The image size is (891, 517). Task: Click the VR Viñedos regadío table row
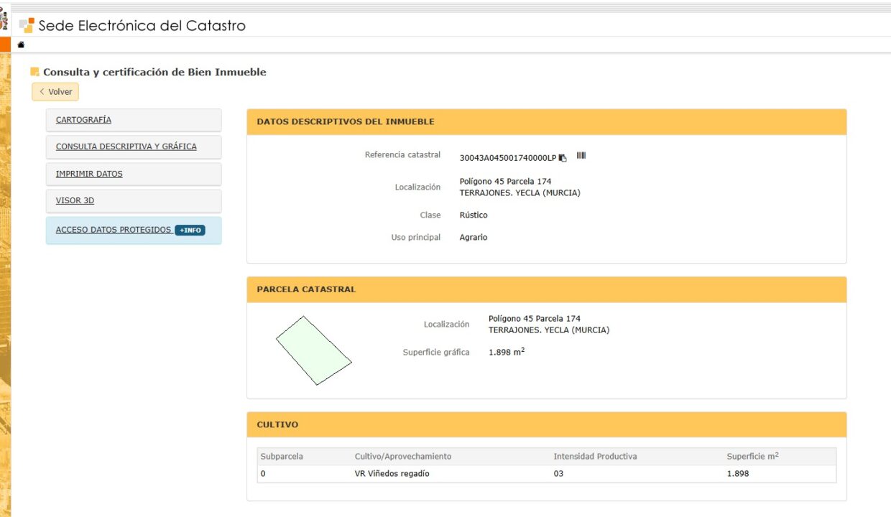tap(547, 474)
